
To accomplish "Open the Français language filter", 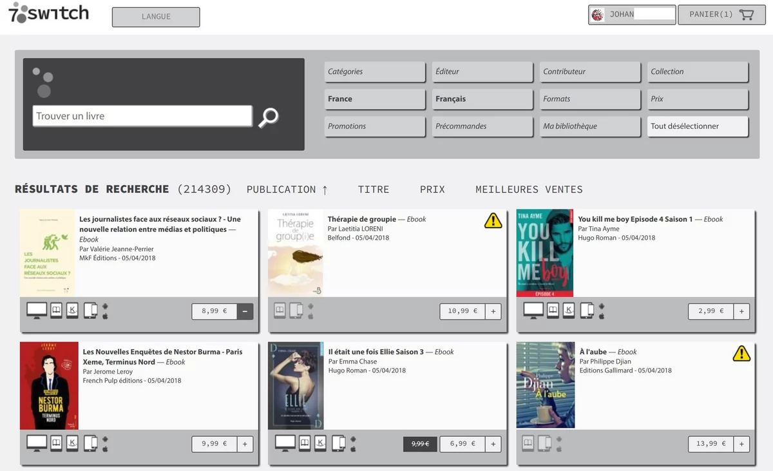I will [x=482, y=99].
